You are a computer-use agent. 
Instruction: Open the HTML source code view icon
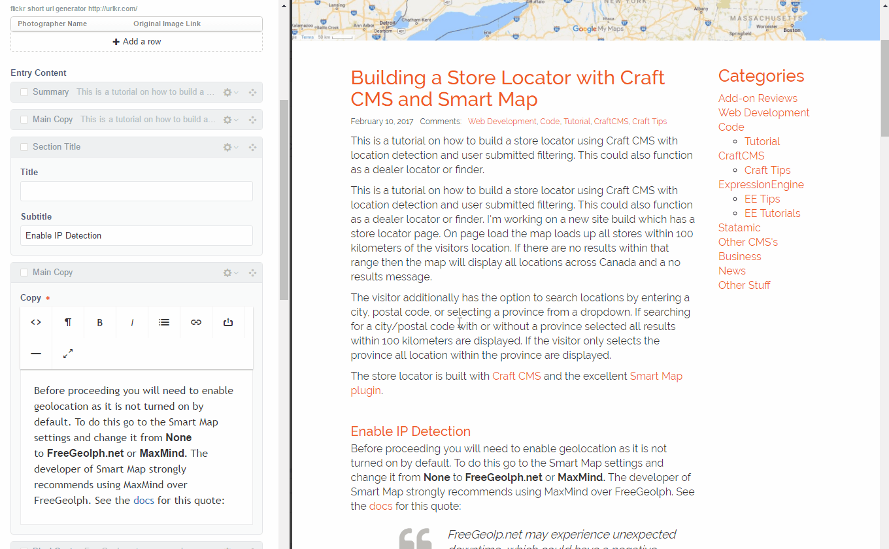(x=36, y=322)
